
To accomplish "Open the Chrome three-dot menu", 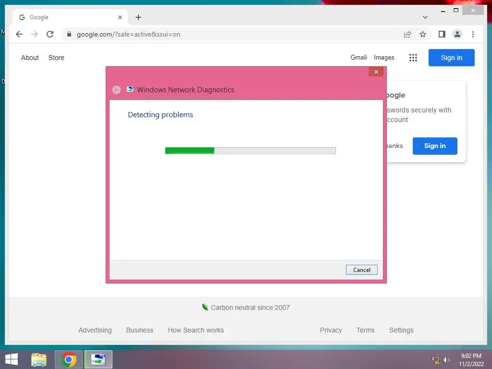I will (x=473, y=34).
